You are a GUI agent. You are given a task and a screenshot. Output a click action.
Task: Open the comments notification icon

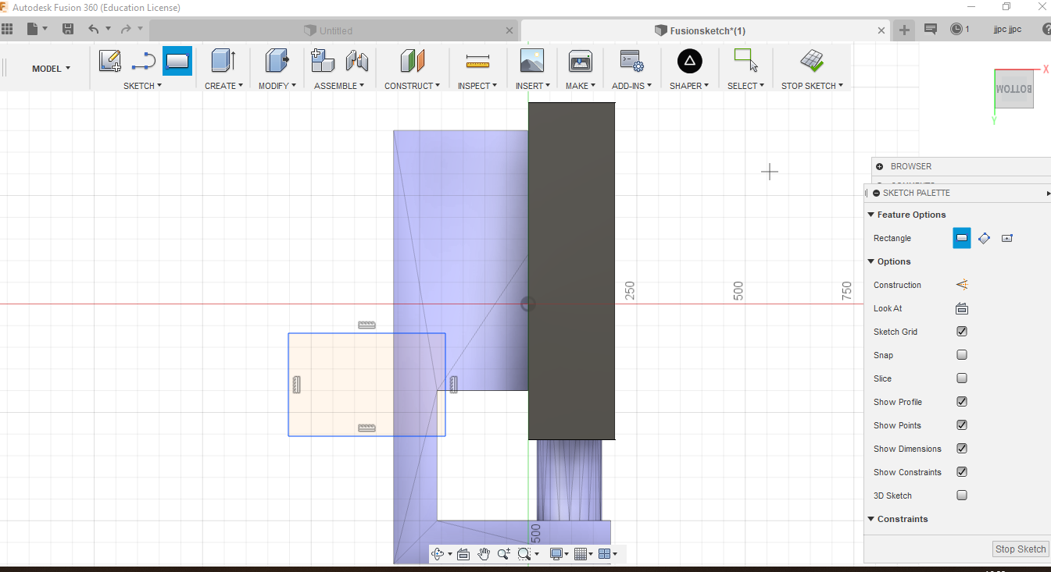click(931, 30)
